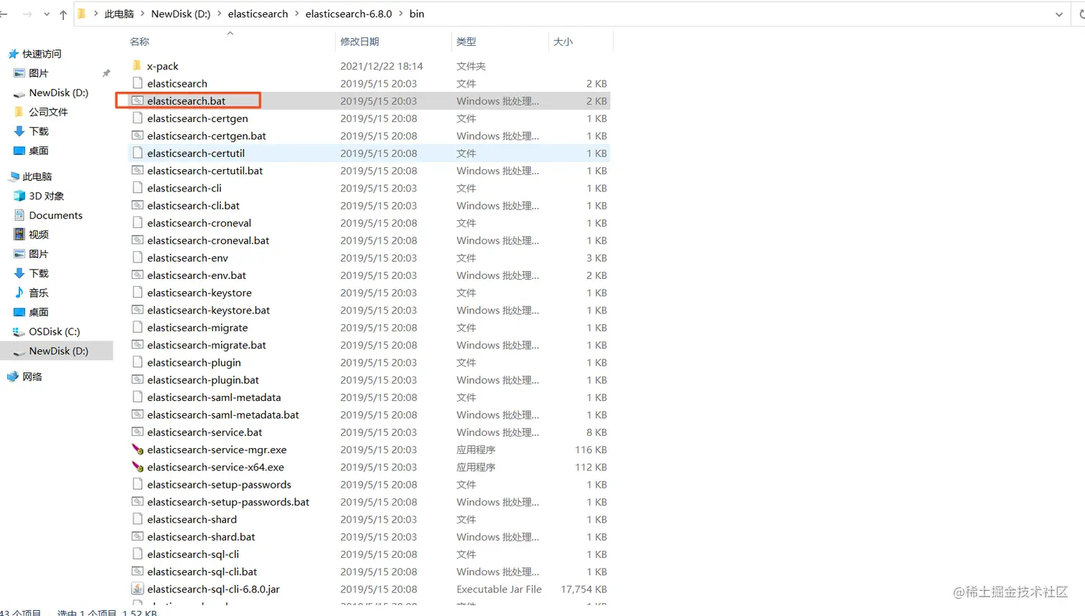Go to NewDisk (D:) breadcrumb segment

pos(181,14)
